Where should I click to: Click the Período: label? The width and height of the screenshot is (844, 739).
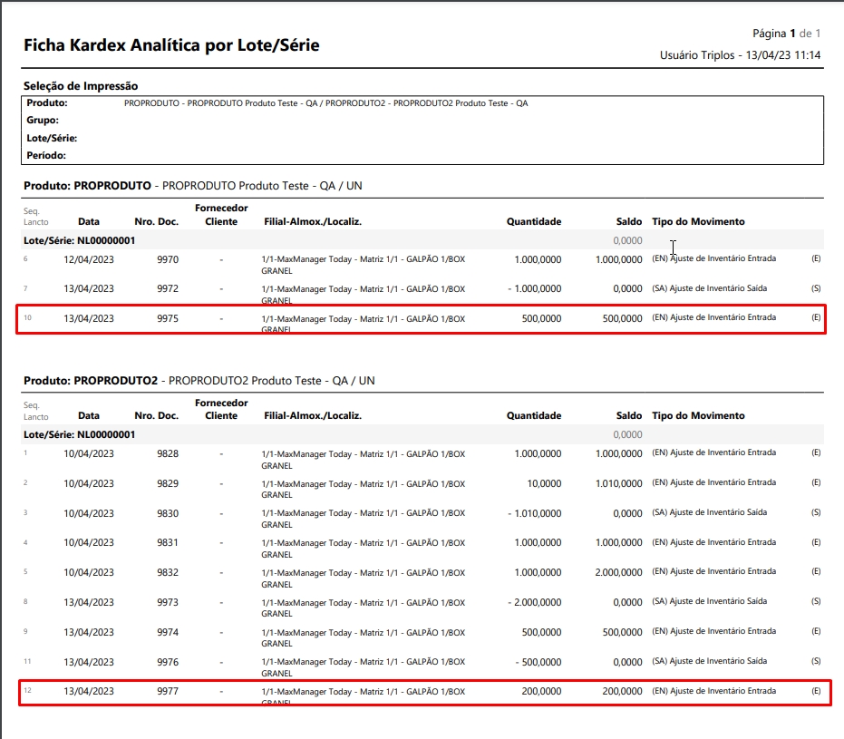[46, 156]
